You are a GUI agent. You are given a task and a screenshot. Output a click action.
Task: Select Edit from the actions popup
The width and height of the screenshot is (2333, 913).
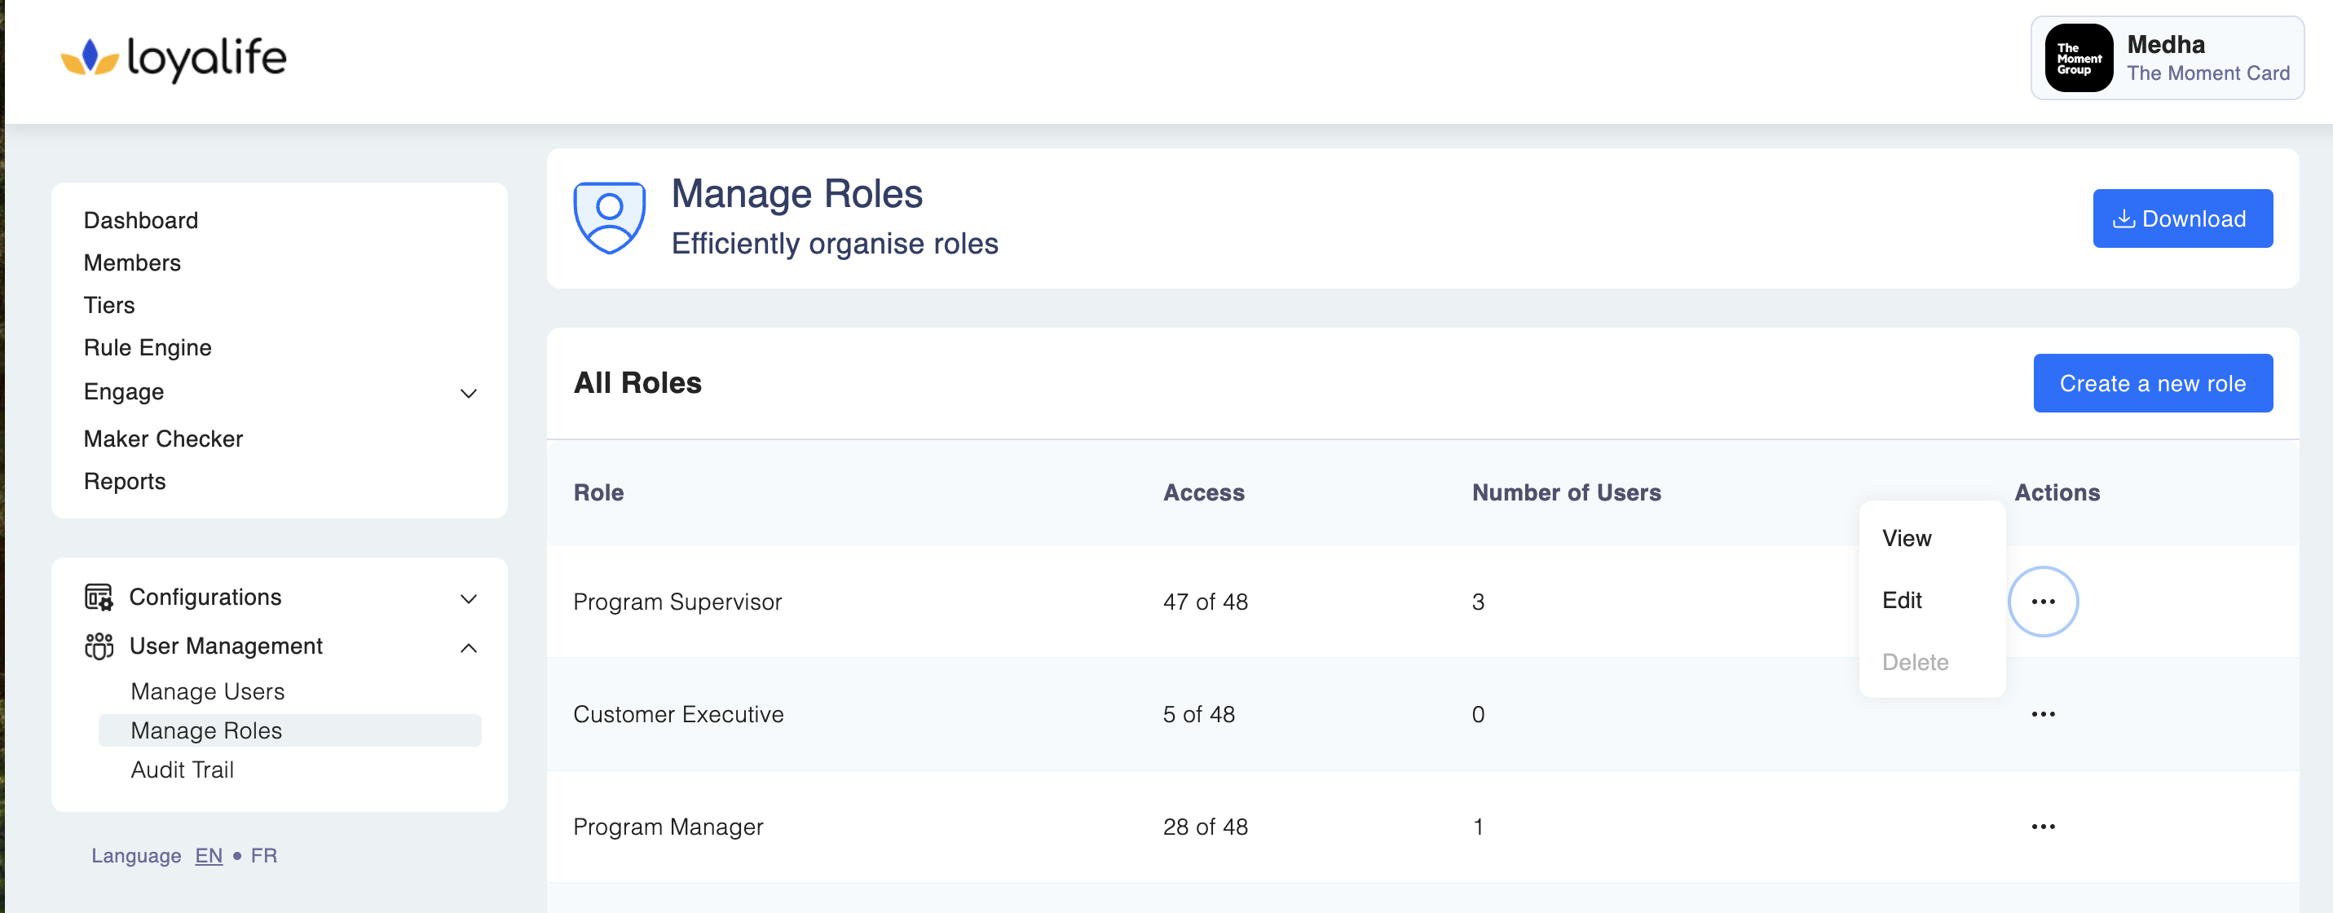click(x=1902, y=600)
